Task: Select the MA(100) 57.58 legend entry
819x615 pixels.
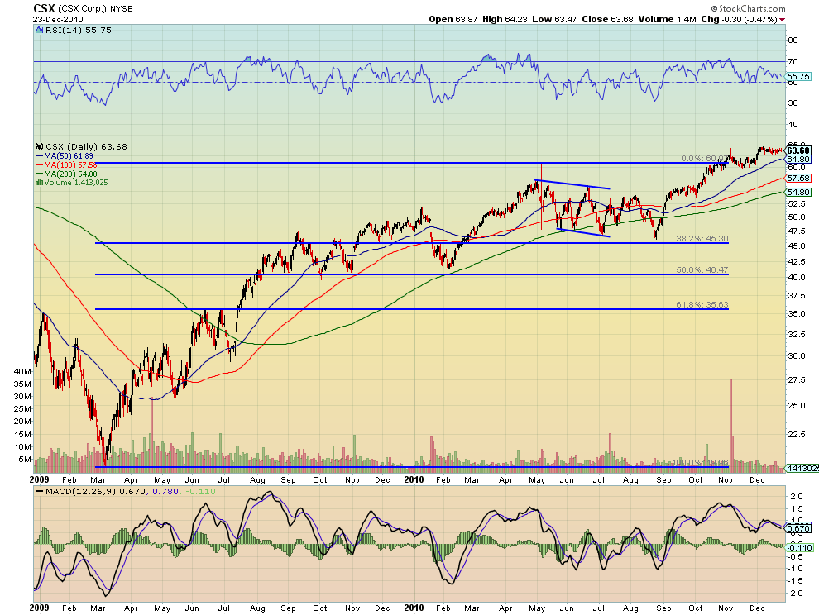Action: click(66, 164)
